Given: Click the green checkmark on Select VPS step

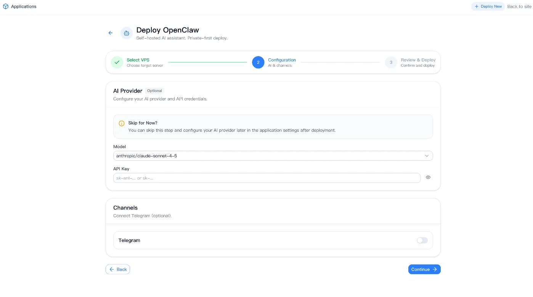Looking at the screenshot, I should pos(117,62).
